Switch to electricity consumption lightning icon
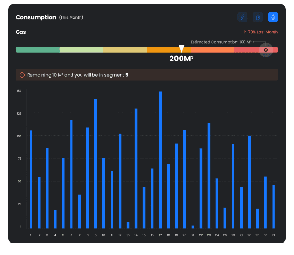Screen dimensions: 294x255 [243, 18]
